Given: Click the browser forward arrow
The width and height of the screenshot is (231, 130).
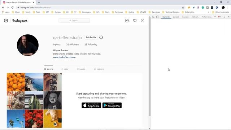Looking at the screenshot, I should [8, 8].
